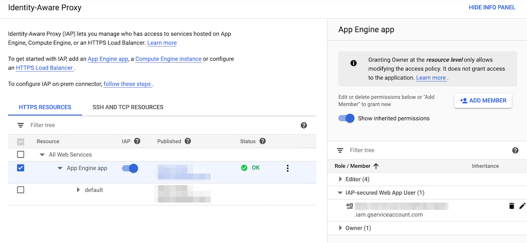Toggle IAP switch for App Engine app
Image resolution: width=527 pixels, height=243 pixels.
[x=130, y=168]
